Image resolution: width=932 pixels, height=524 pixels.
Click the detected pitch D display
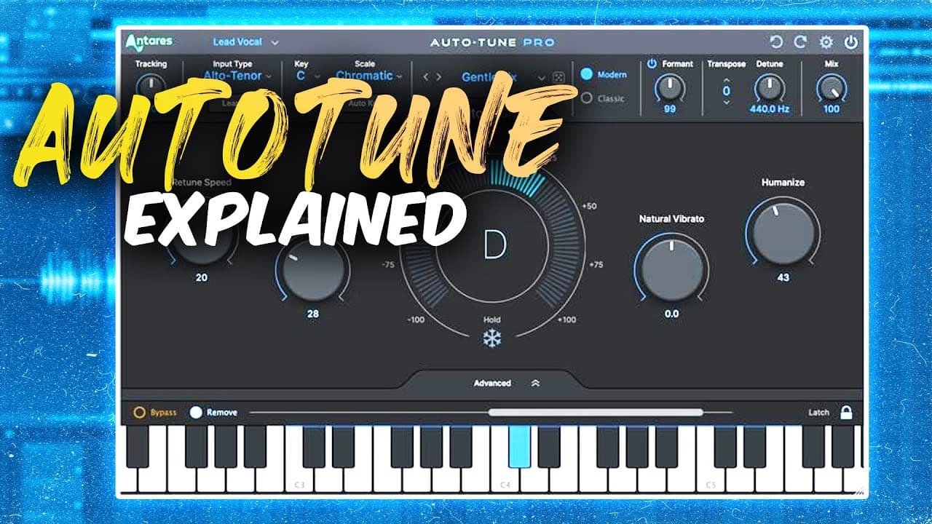(x=494, y=246)
